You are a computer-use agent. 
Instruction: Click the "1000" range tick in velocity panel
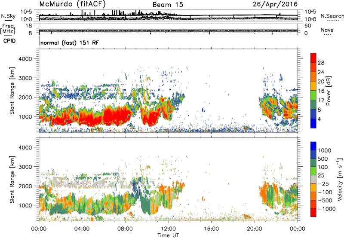coord(25,205)
